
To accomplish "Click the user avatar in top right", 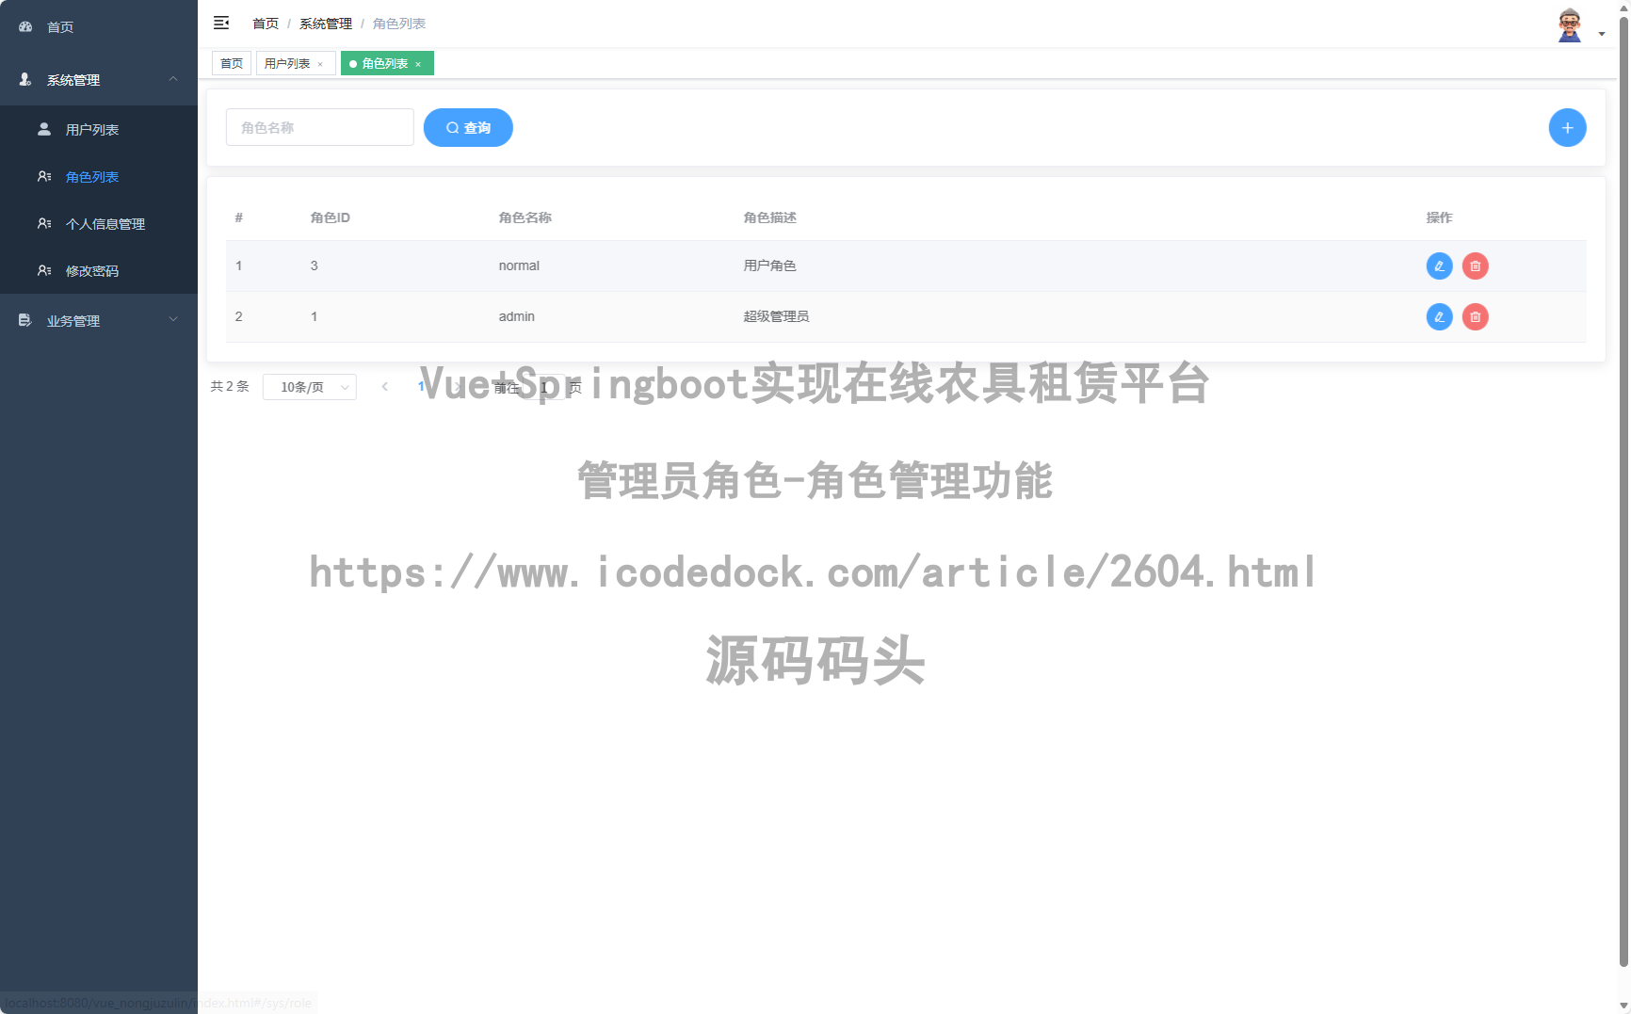I will 1569,23.
